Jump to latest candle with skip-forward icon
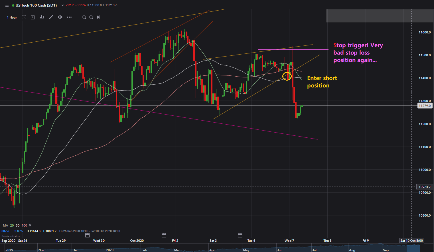 pos(98,17)
